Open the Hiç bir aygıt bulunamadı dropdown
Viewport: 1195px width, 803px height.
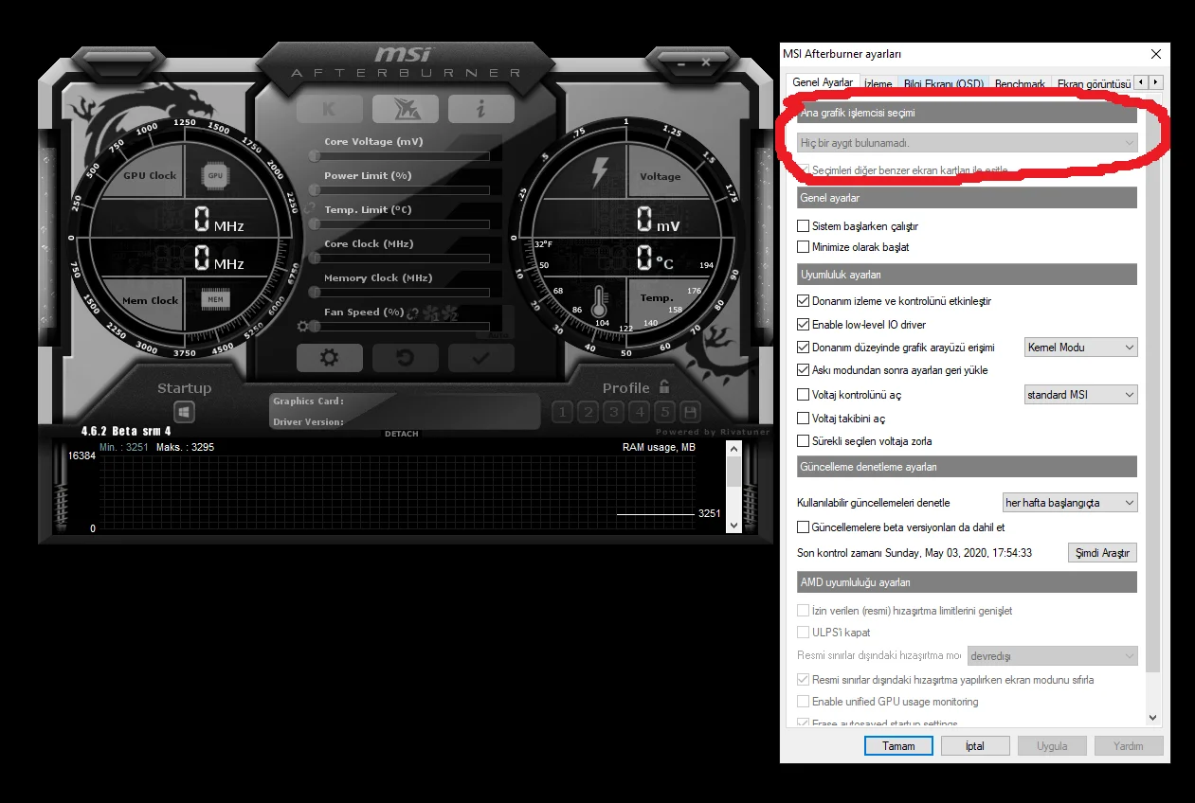pos(968,143)
